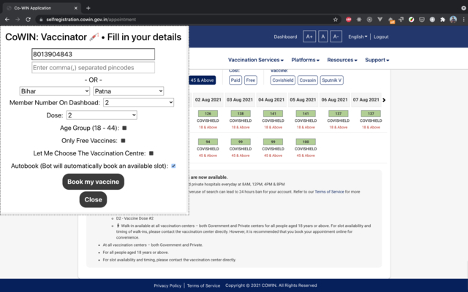Image resolution: width=468 pixels, height=292 pixels.
Task: Click Logout
Action: [x=381, y=36]
